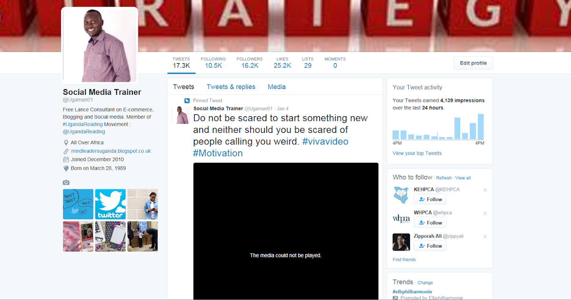
Task: Follow Zipporah Ali
Action: pos(430,245)
